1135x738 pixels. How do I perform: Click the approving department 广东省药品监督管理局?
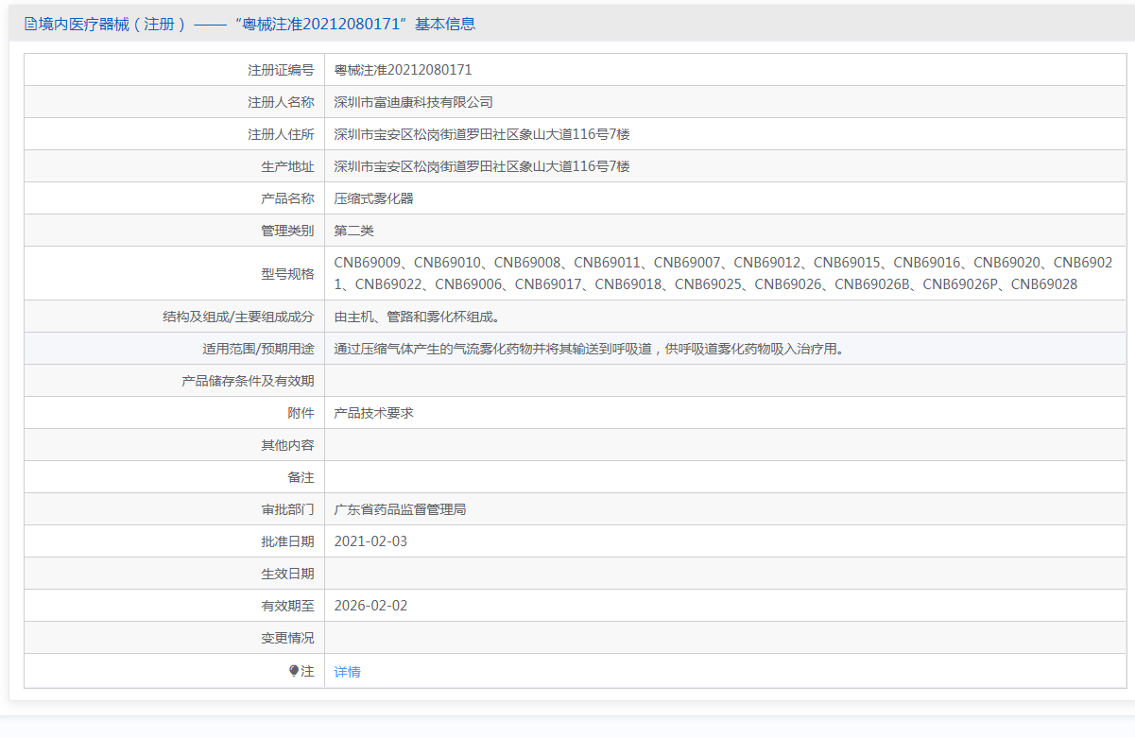(401, 509)
